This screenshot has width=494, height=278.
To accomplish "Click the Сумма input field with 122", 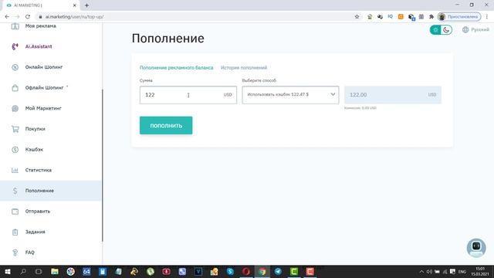I will click(188, 95).
